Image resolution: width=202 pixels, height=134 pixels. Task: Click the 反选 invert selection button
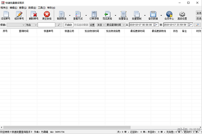click(x=199, y=18)
